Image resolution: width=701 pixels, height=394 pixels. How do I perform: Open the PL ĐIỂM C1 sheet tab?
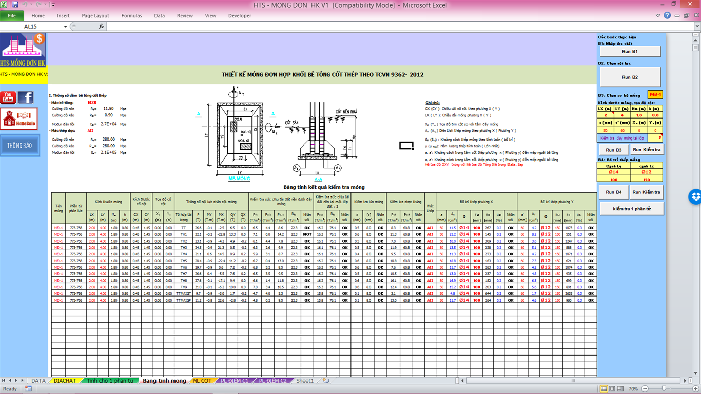234,381
